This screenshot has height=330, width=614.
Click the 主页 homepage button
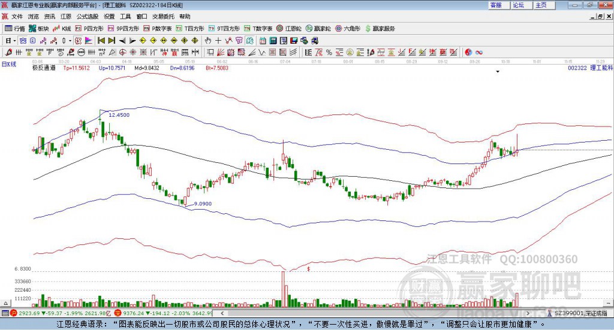coord(544,5)
